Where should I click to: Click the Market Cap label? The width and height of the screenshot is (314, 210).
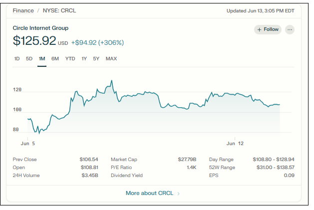[124, 160]
